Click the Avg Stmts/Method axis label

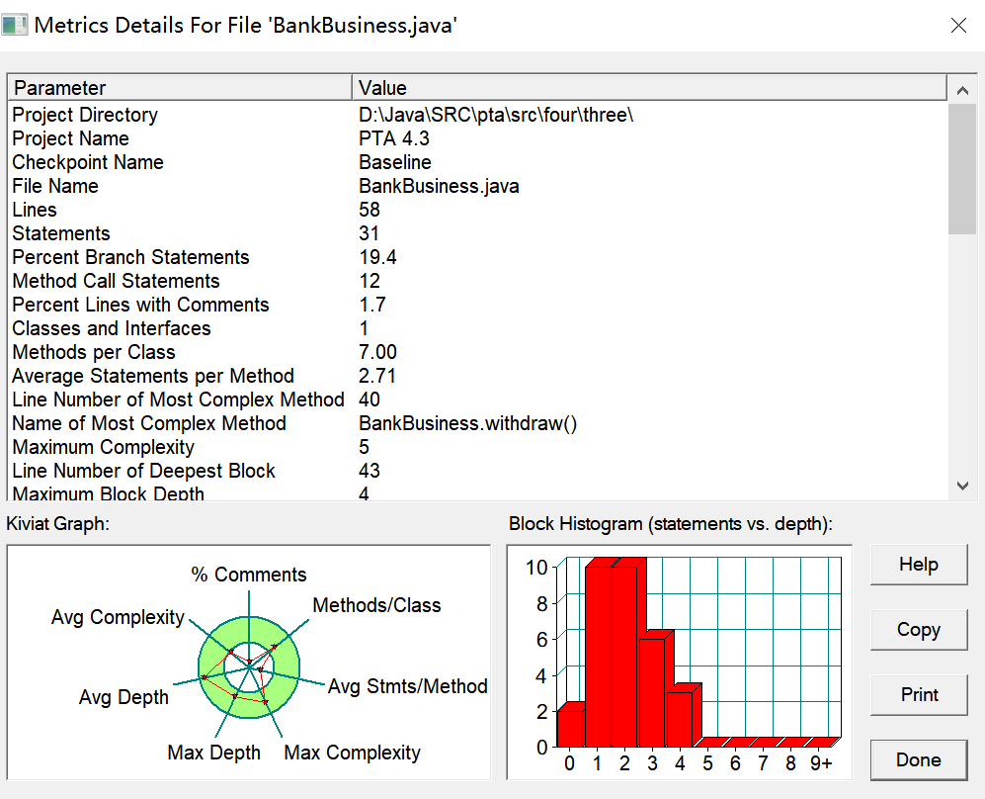(408, 686)
